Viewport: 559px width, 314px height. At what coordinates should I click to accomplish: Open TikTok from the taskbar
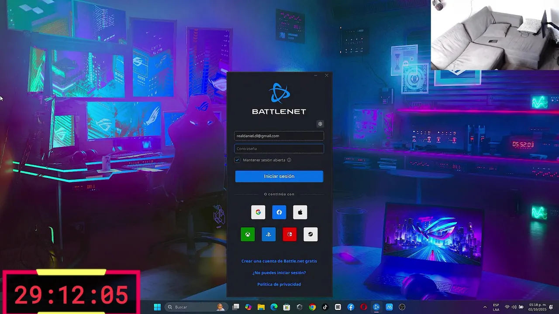(325, 307)
